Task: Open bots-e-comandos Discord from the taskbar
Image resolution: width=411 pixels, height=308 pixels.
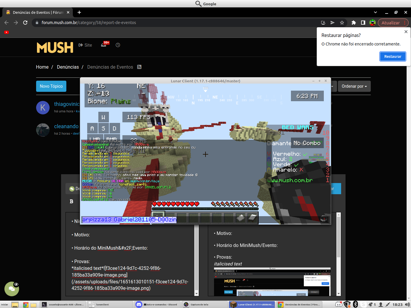Action: point(158,304)
